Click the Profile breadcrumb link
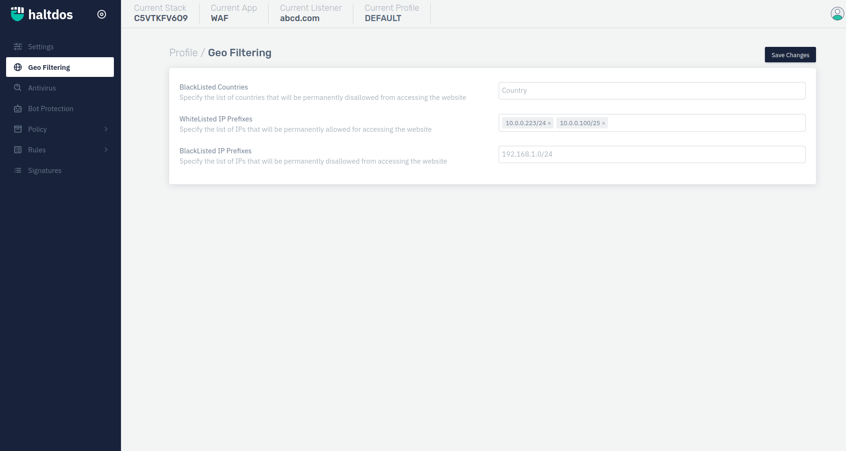Viewport: 846px width, 451px height. coord(183,53)
